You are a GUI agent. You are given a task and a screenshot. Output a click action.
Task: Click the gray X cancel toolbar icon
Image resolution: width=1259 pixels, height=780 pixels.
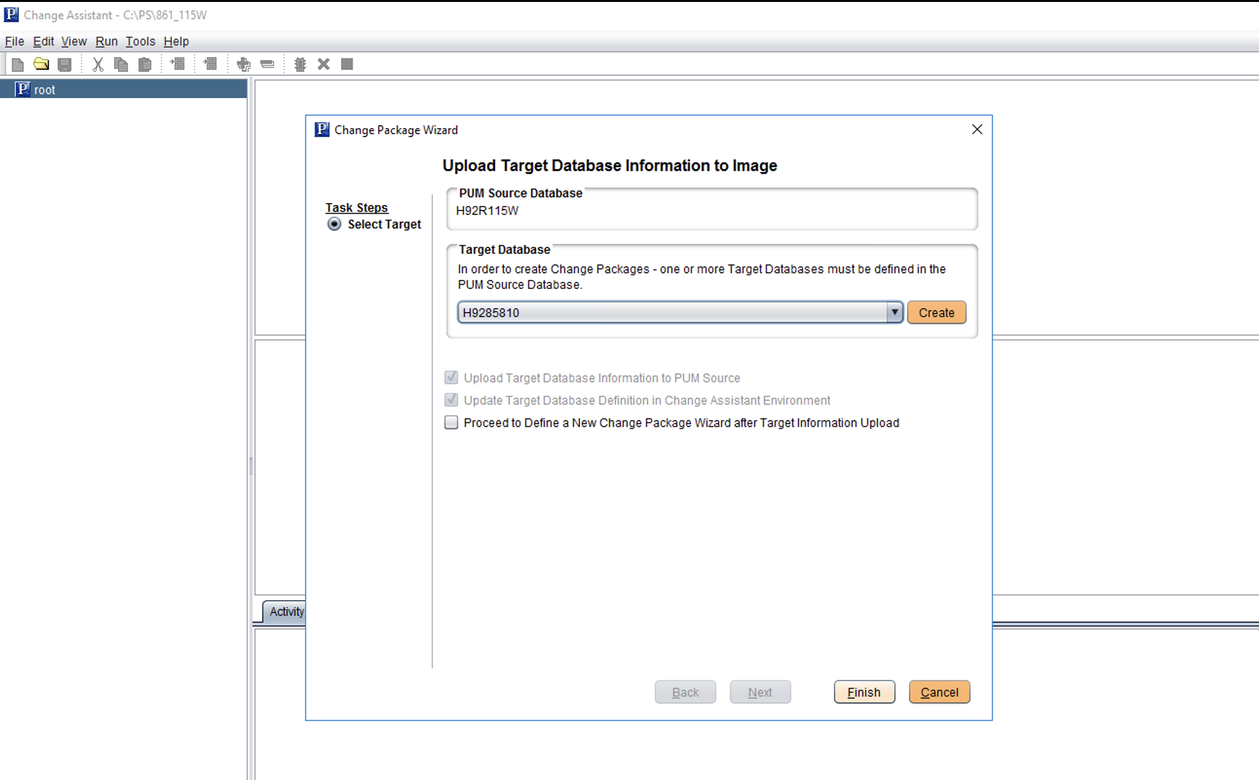coord(324,64)
